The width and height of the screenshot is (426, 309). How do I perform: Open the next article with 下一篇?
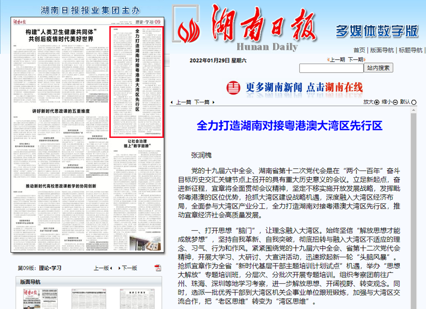click(202, 102)
